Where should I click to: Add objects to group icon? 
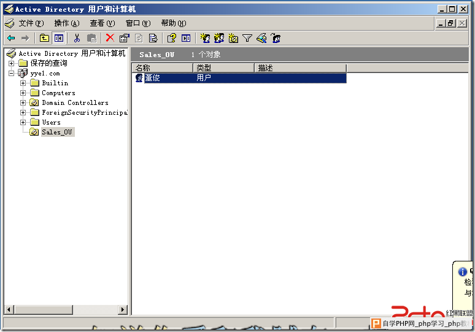point(276,38)
